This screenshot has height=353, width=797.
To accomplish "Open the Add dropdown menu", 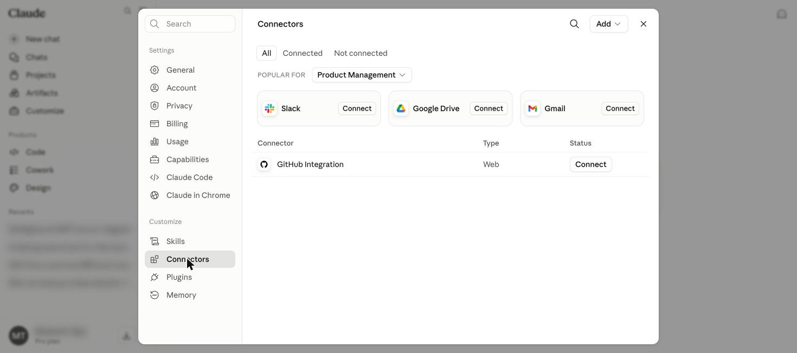I will (609, 24).
